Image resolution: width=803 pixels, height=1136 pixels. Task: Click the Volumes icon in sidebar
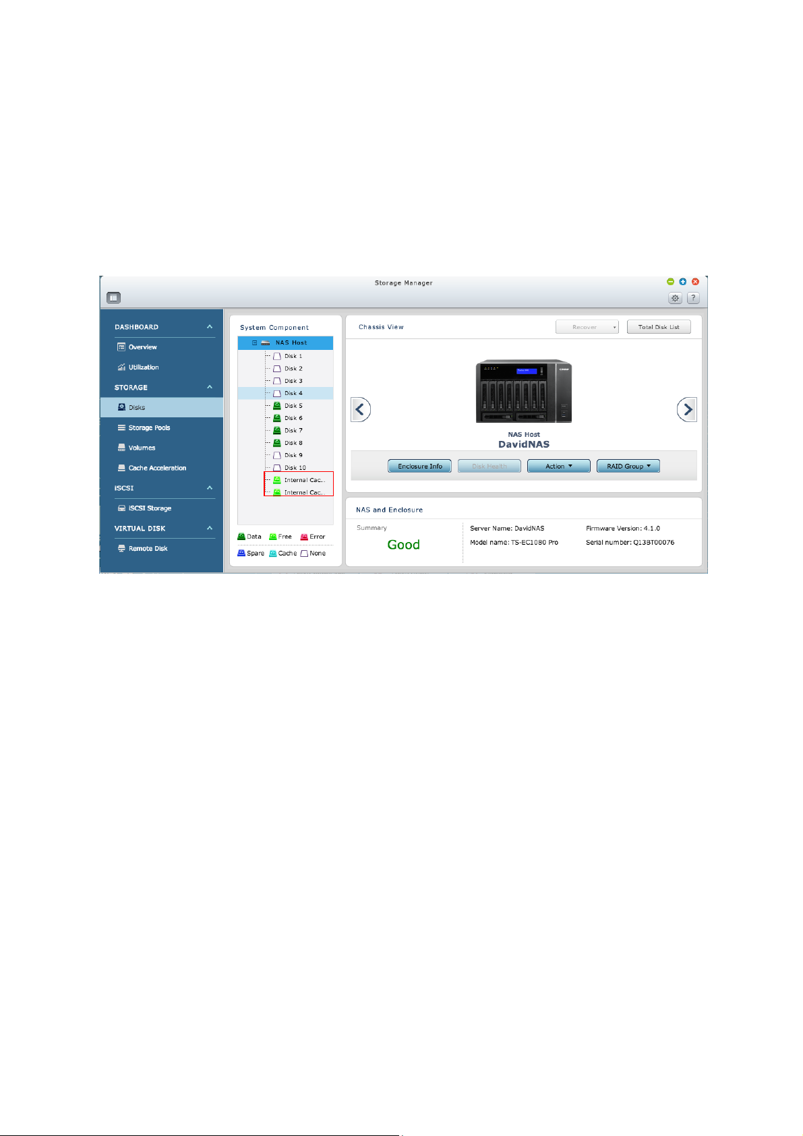tap(121, 448)
